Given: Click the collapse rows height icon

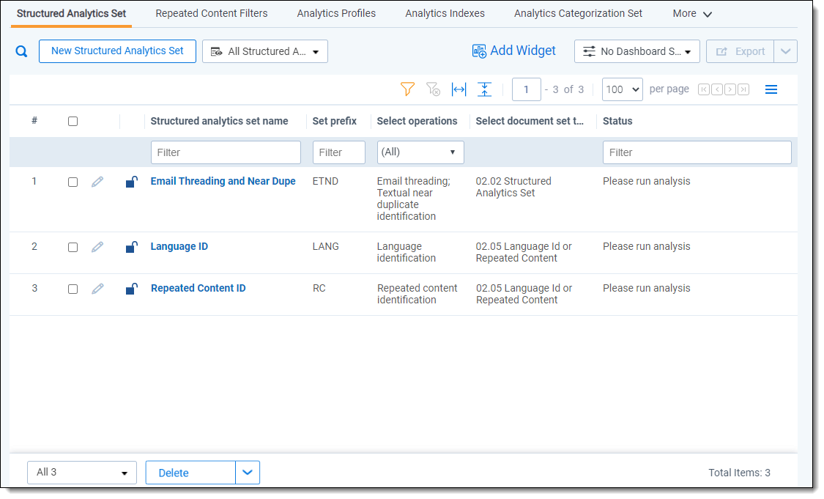Looking at the screenshot, I should pos(484,89).
